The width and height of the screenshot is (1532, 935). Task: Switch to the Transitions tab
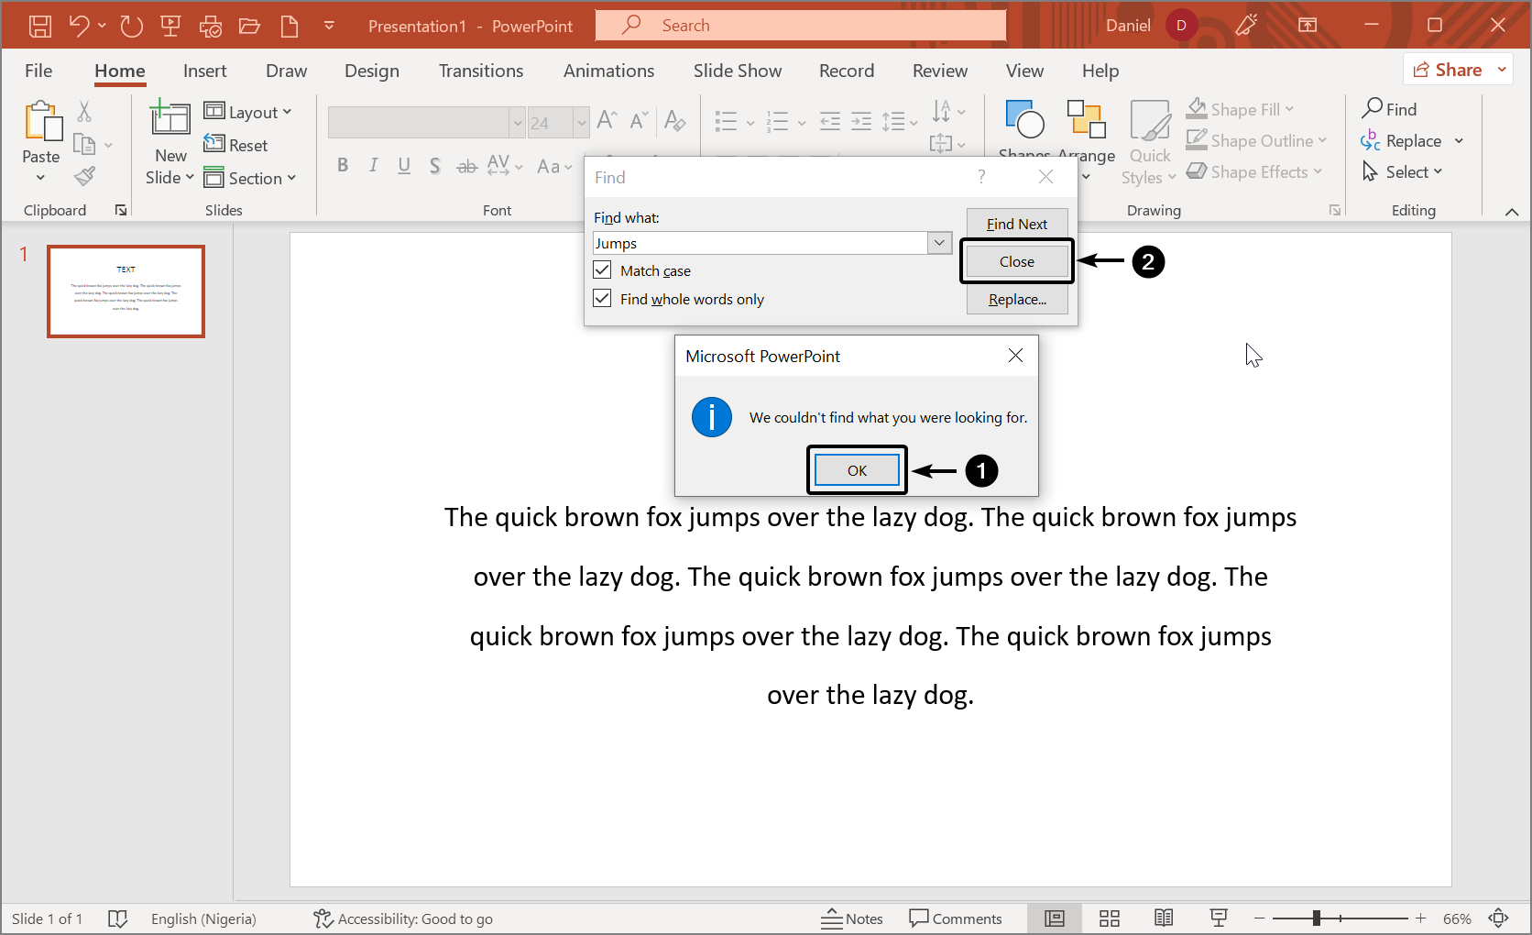pyautogui.click(x=480, y=71)
